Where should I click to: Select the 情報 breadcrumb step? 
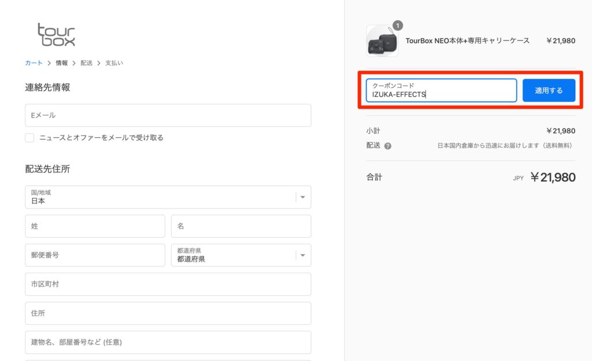[x=61, y=63]
